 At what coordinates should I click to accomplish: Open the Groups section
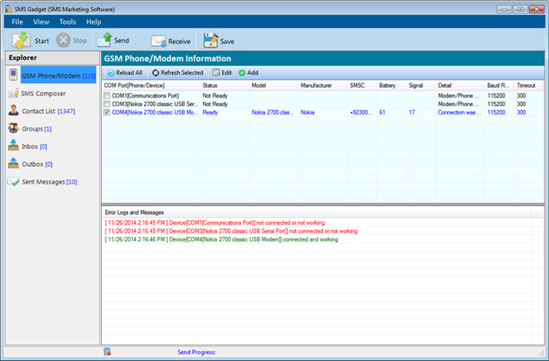[x=32, y=129]
